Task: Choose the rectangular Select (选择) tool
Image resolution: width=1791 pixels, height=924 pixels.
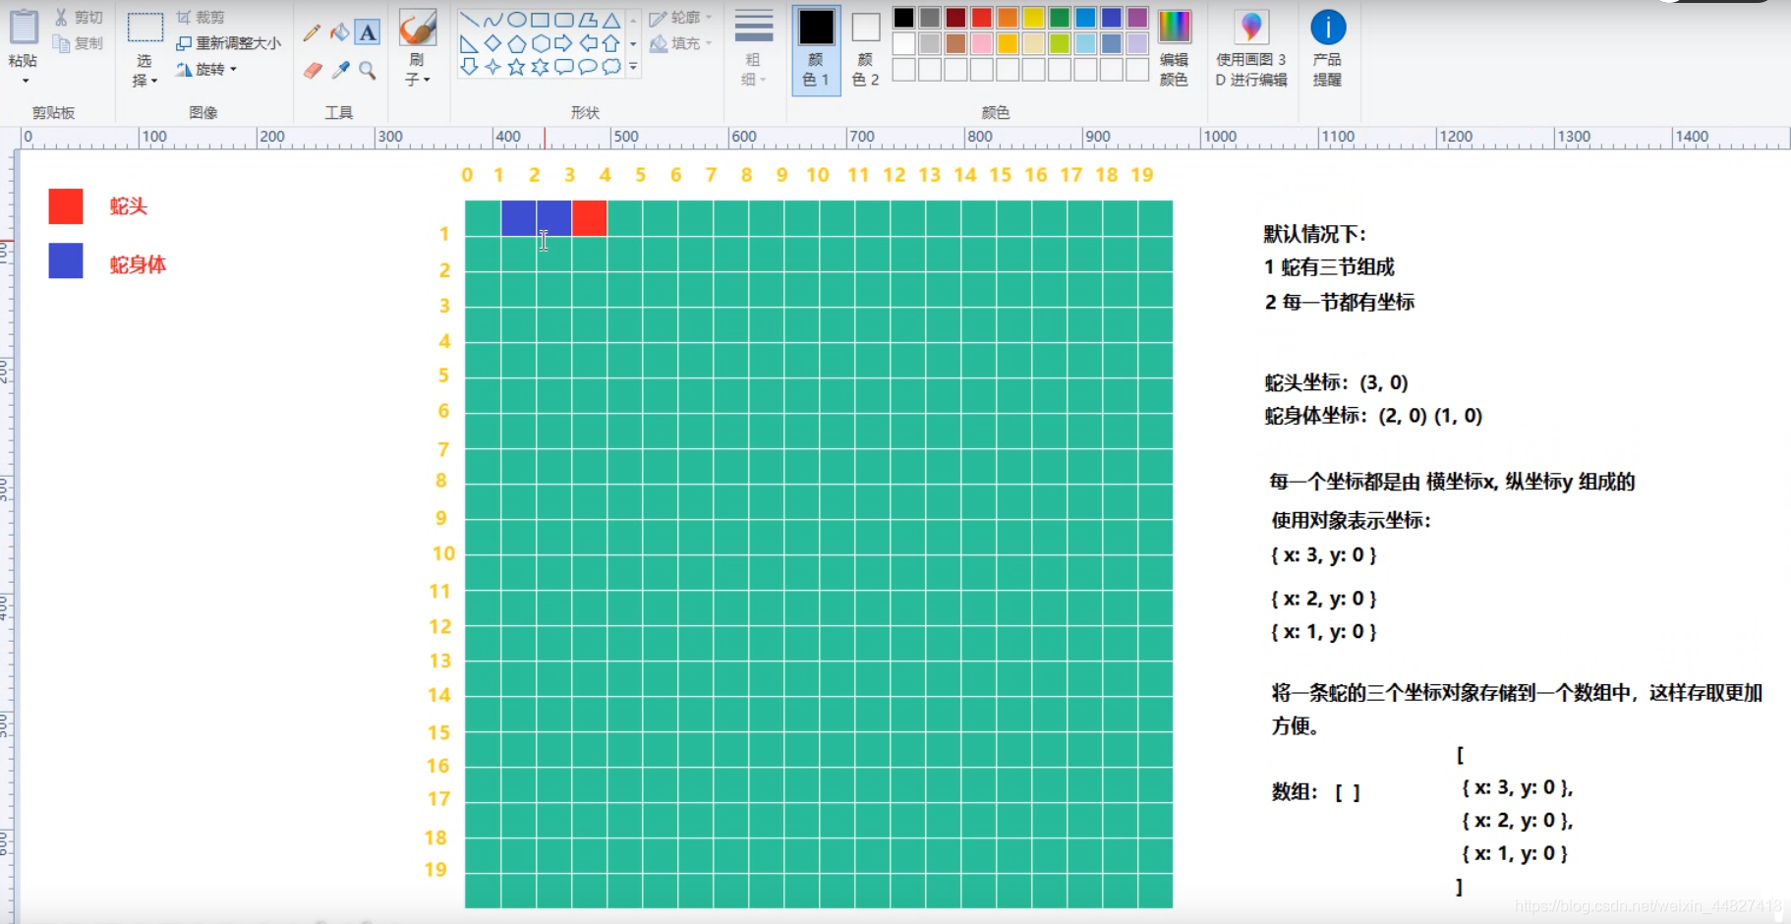Action: point(144,29)
